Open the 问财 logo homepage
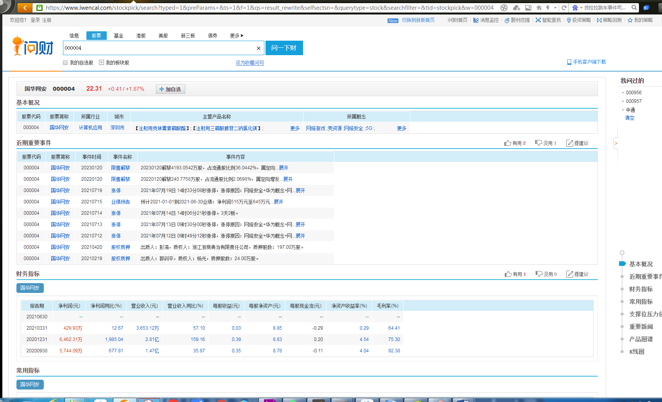This screenshot has height=402, width=662. pos(33,46)
